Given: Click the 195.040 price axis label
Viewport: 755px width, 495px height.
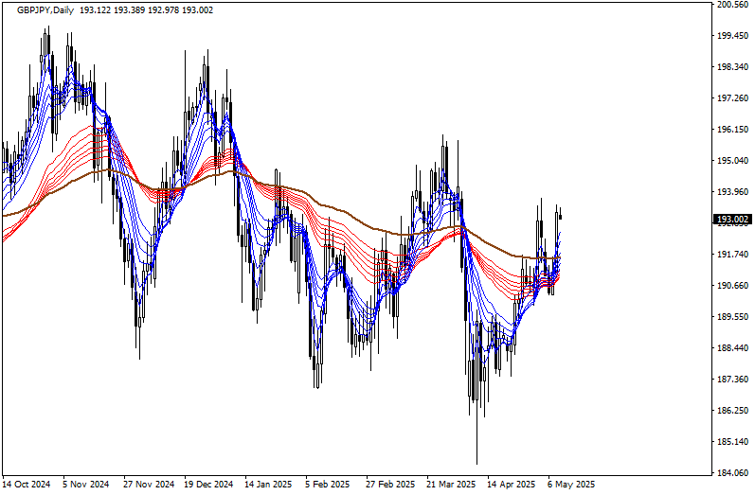Looking at the screenshot, I should (733, 161).
